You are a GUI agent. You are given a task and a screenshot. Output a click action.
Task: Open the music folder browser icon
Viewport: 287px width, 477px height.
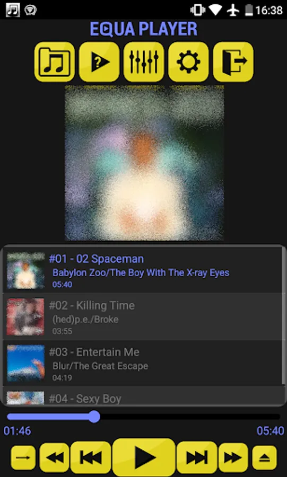click(x=55, y=62)
